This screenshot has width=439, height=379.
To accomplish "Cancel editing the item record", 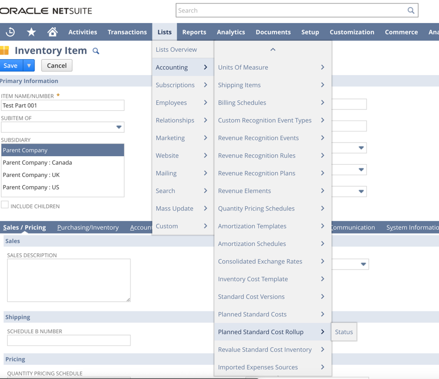I will pos(56,65).
